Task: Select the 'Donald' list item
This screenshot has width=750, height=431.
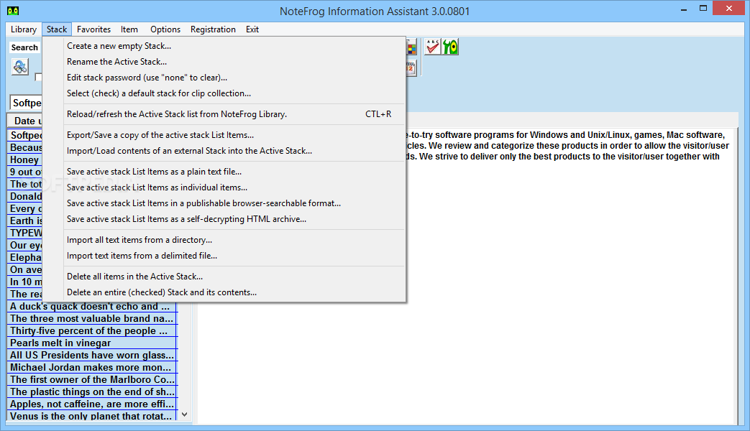Action: tap(25, 196)
